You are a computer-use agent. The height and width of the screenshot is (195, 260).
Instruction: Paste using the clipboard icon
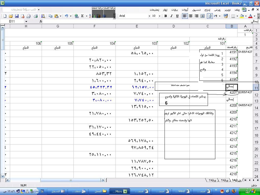56,16
